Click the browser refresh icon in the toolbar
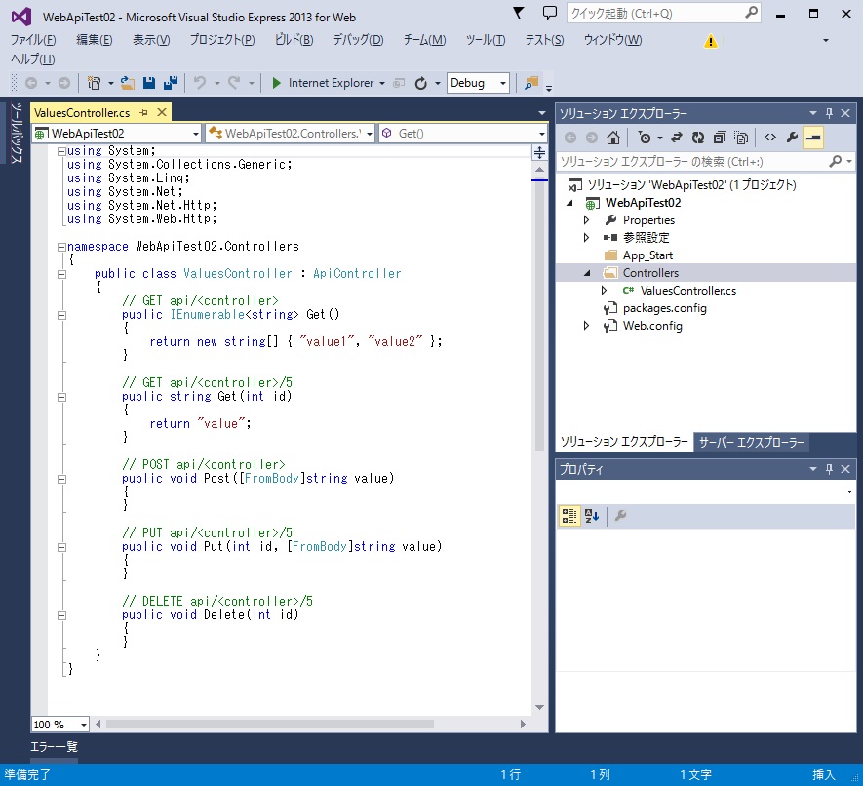The width and height of the screenshot is (863, 786). click(421, 83)
